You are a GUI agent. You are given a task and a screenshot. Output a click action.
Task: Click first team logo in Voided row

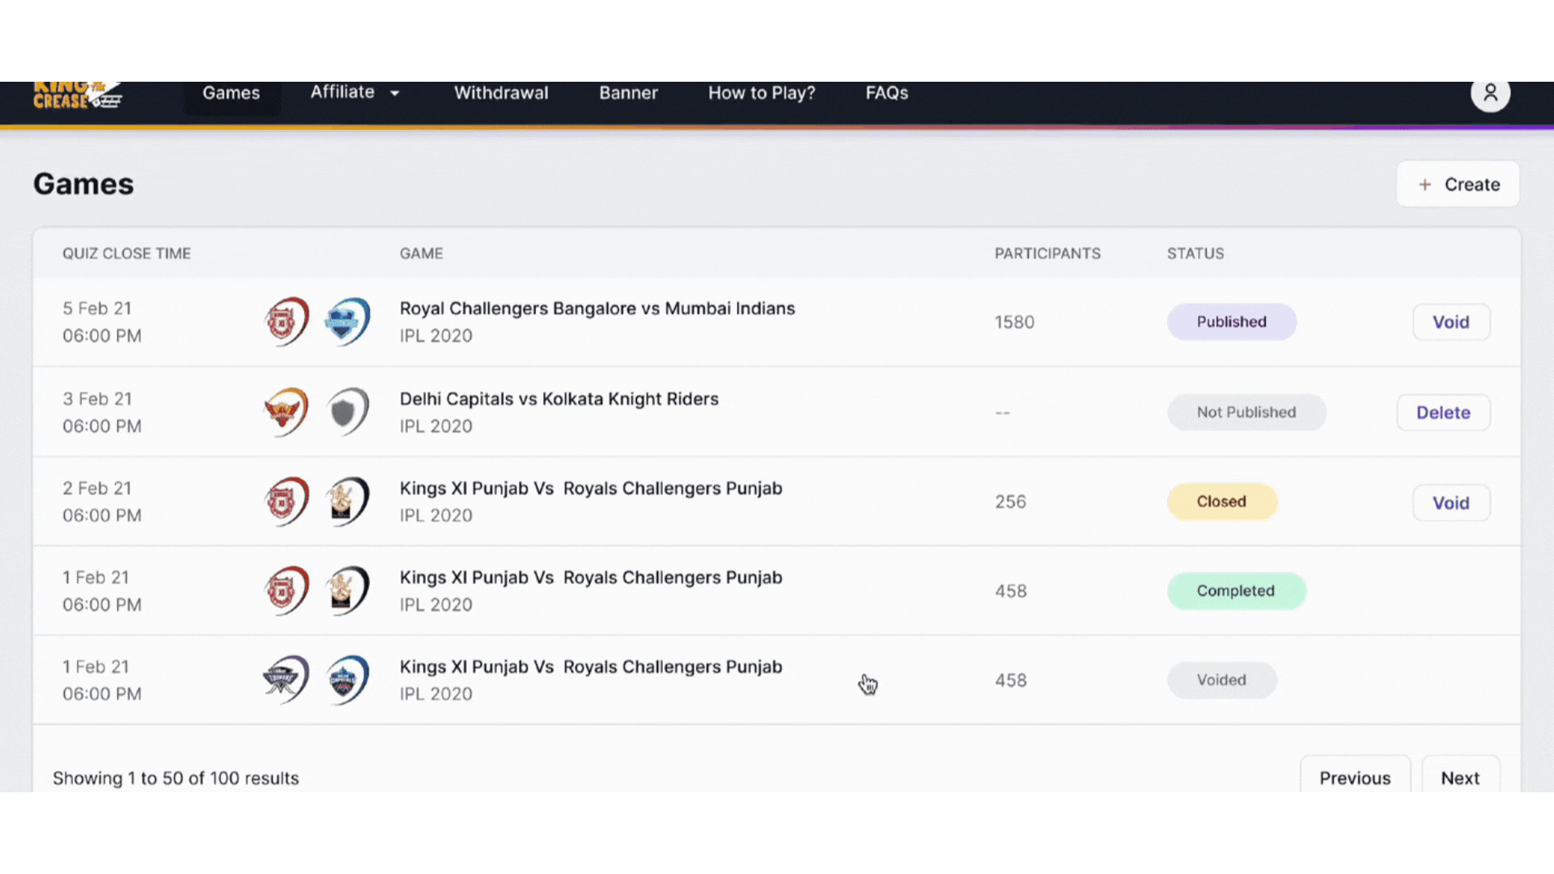pos(287,680)
